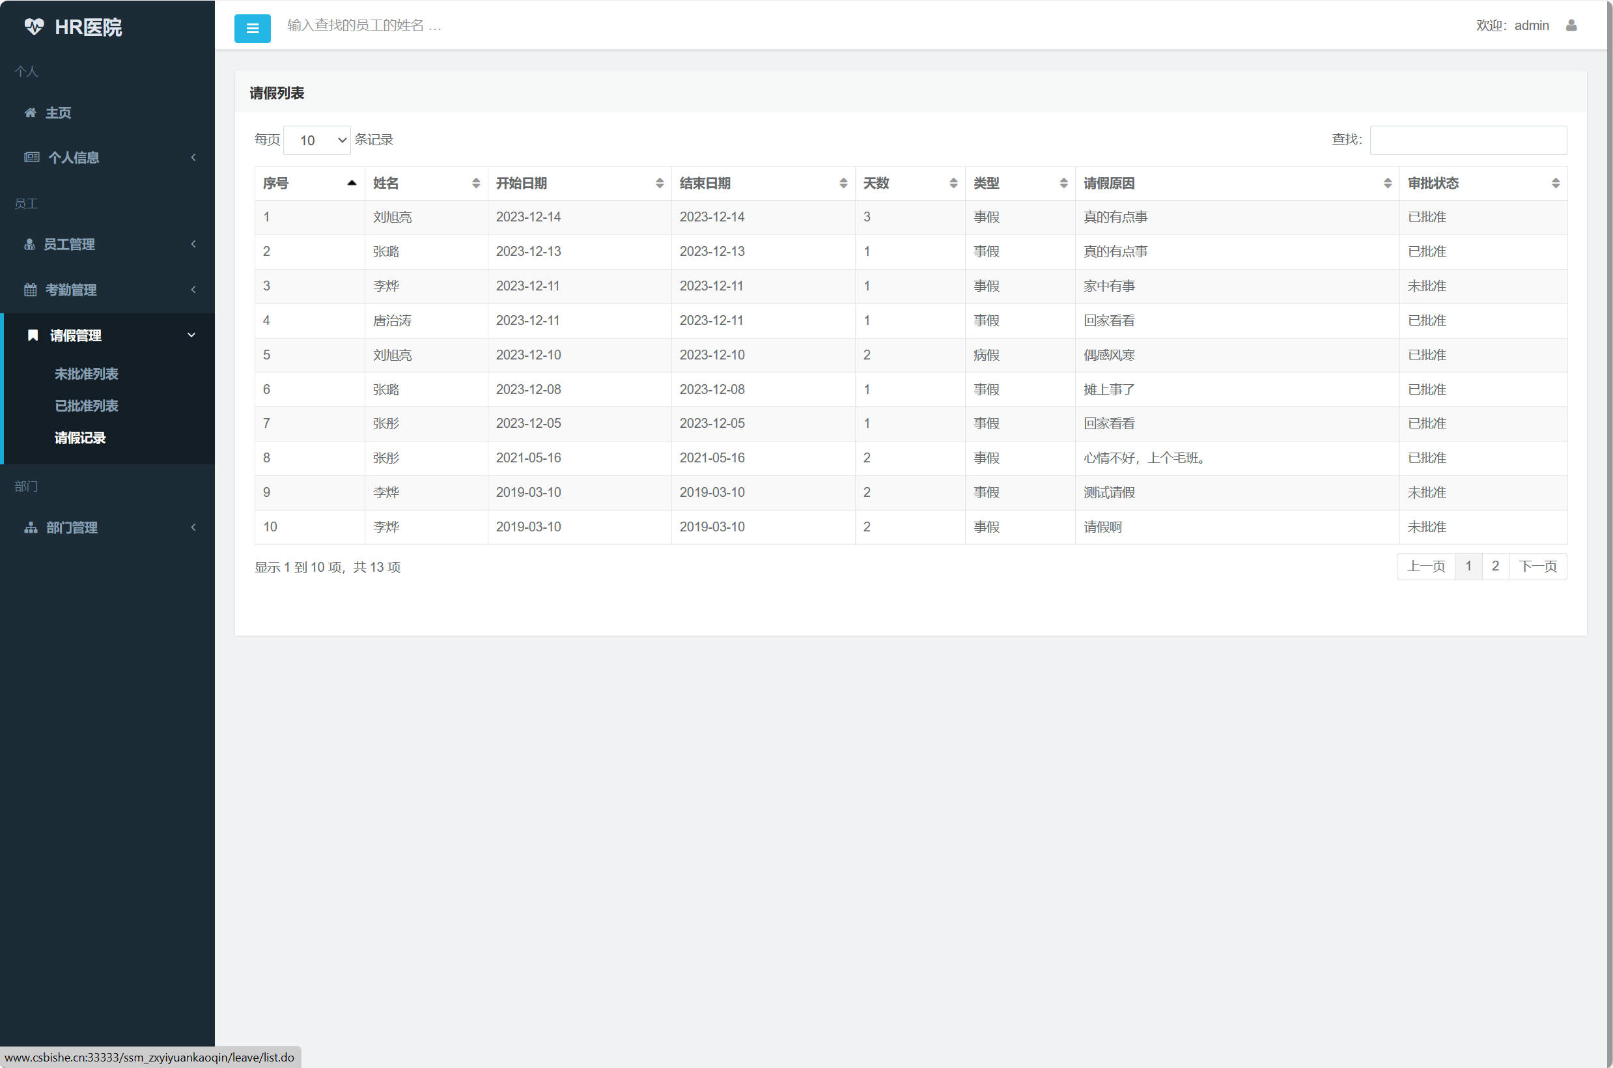The image size is (1613, 1068).
Task: Expand the 员工管理 sidebar menu chevron
Action: tap(193, 244)
